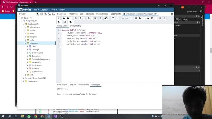Image resolution: width=212 pixels, height=119 pixels.
Task: Expand the laboratorium database node
Action: 26,27
